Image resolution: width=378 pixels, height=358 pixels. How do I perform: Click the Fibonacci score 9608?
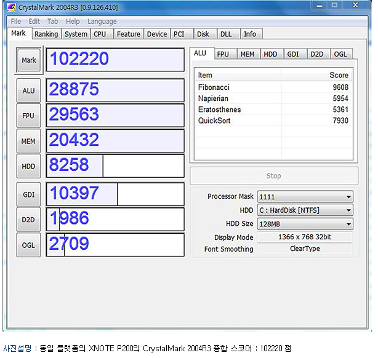(x=340, y=87)
